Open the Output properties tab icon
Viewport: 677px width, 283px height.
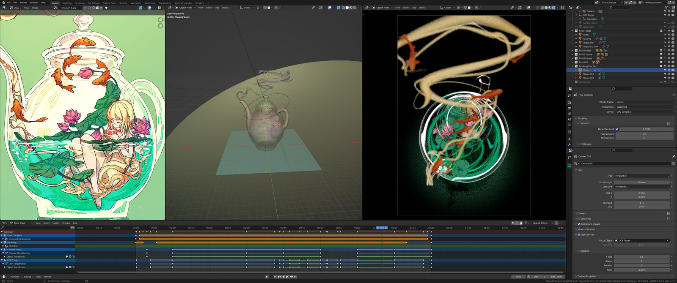point(569,108)
